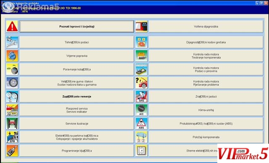
Task: Open the troubleshooting question-mark car icon
Action: (141, 83)
